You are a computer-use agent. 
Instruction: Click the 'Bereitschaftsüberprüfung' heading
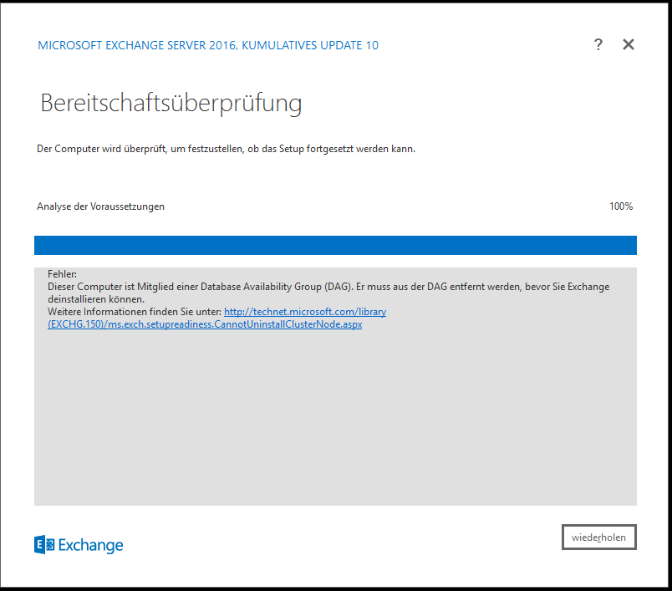click(171, 104)
